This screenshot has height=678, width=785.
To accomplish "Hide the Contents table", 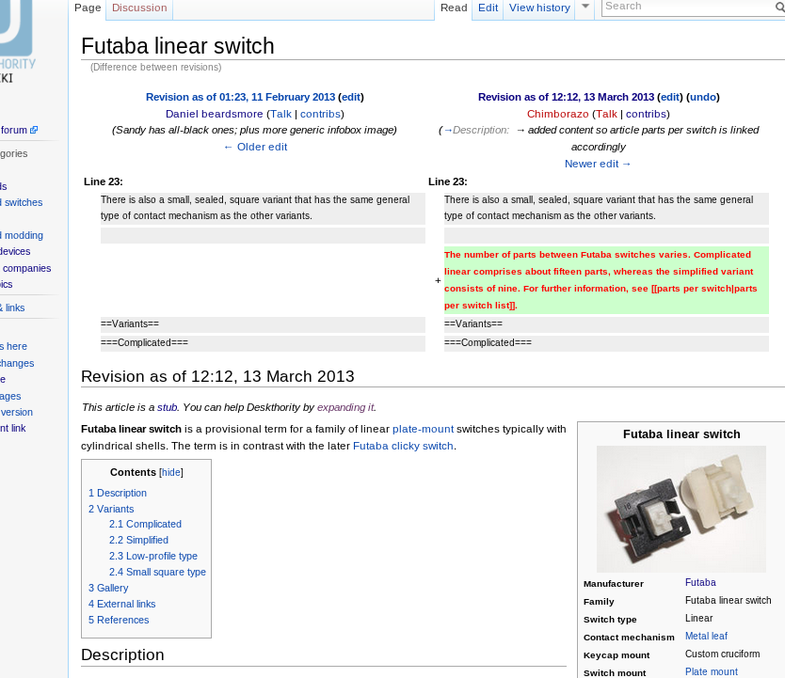I will (x=170, y=472).
